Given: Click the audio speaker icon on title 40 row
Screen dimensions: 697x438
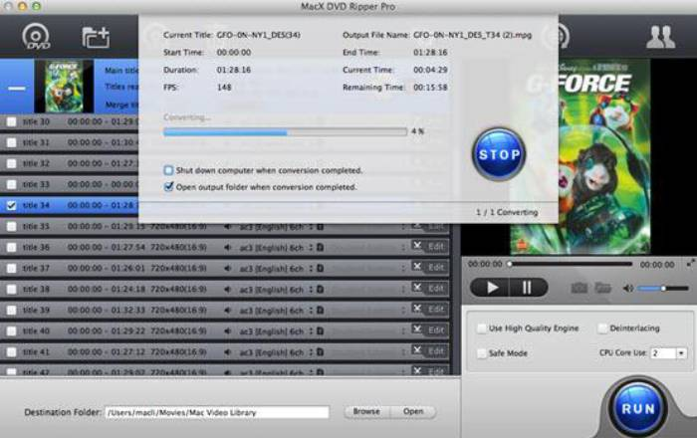Looking at the screenshot, I should coord(228,330).
